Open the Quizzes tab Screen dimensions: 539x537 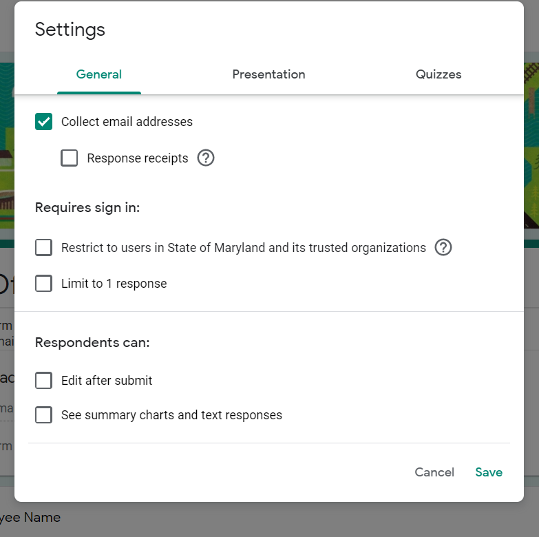(x=438, y=74)
